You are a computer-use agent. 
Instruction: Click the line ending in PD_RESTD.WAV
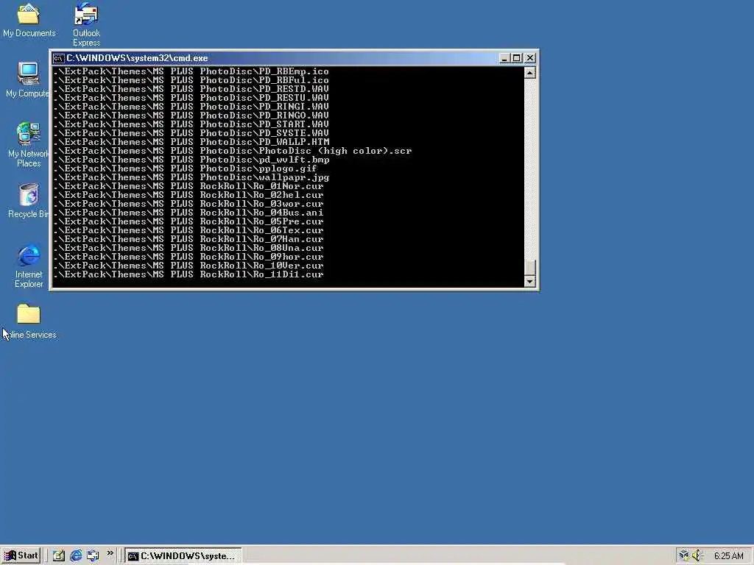(x=191, y=89)
